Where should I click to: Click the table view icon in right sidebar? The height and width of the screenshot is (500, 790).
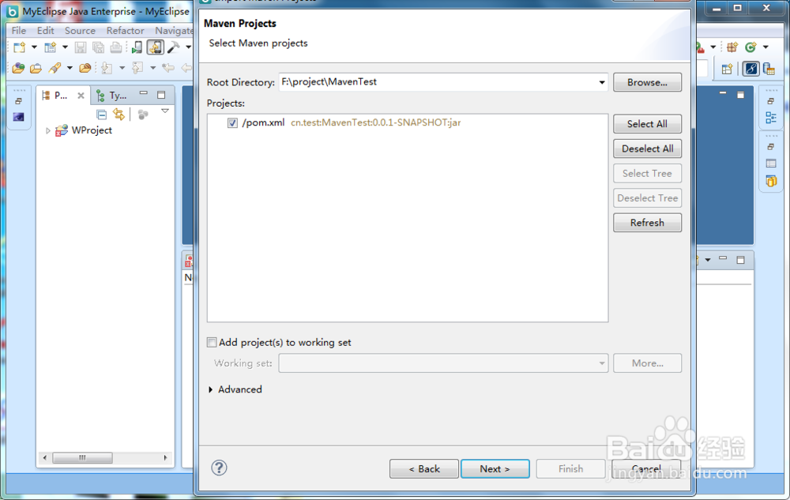click(x=771, y=164)
